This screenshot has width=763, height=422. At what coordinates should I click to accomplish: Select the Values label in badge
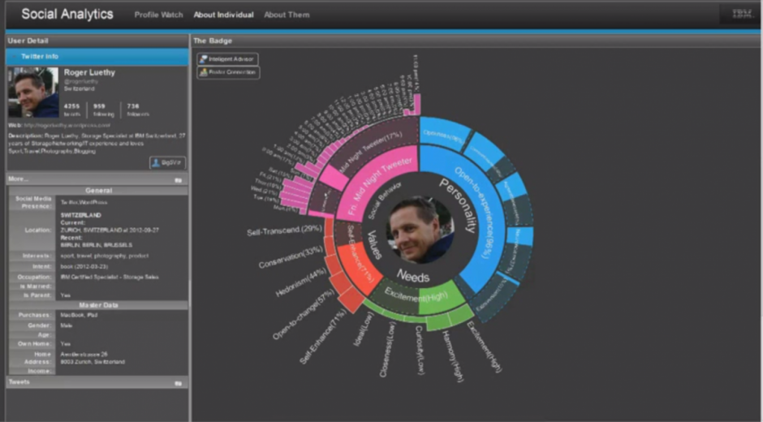point(373,245)
